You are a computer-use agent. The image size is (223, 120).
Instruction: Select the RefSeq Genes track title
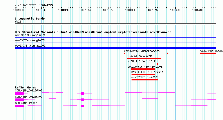(x=25, y=87)
